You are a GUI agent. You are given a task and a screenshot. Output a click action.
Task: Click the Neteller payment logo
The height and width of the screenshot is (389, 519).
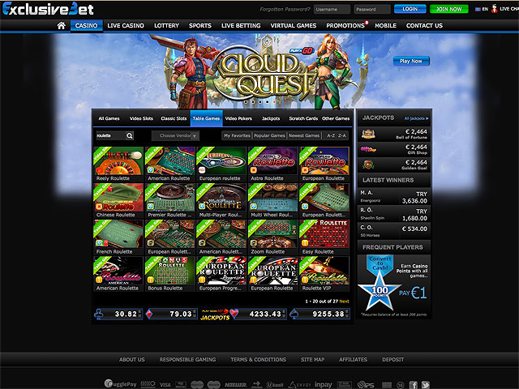[235, 385]
